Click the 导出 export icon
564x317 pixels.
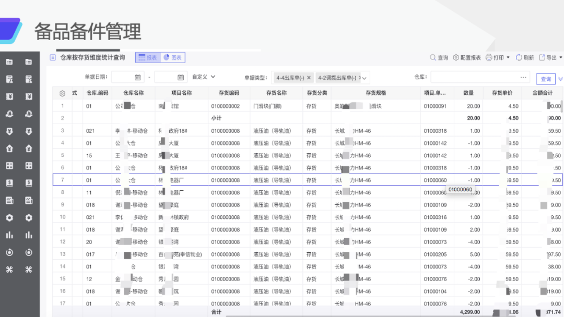[542, 57]
